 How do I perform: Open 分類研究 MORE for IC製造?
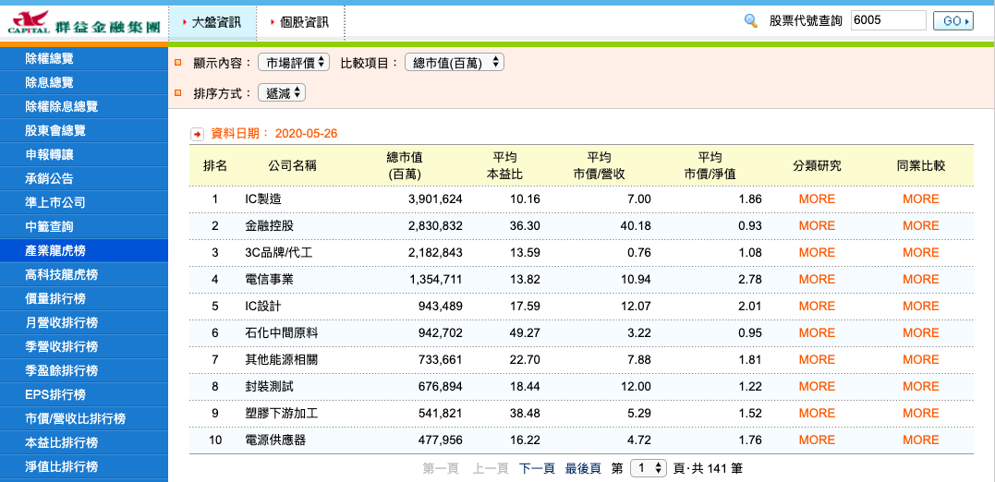(x=817, y=199)
